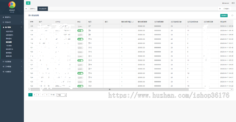236x122 pixels.
Task: Expand the 代理管理 sidebar section
Action: pos(12,71)
